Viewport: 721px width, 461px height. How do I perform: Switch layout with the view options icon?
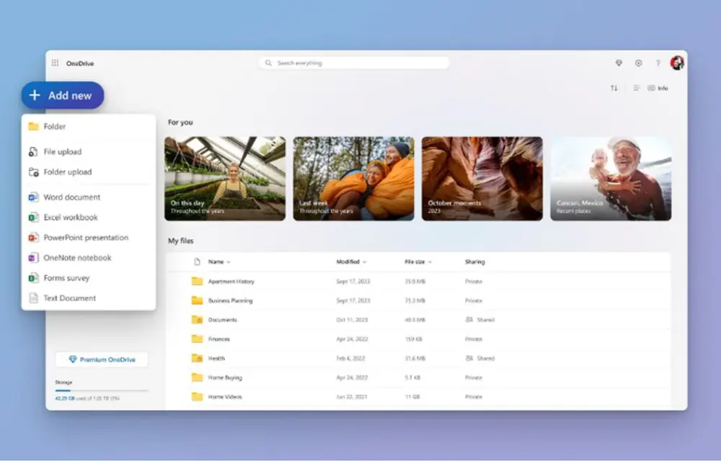[x=636, y=88]
